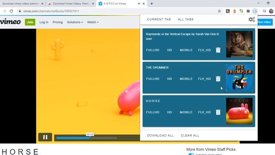Click the Raymonde video thumbnail
Viewport: 275px width, 155px height.
(239, 44)
